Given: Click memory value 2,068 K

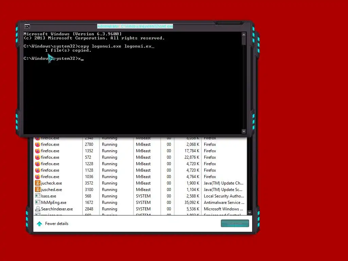Looking at the screenshot, I should (x=193, y=144).
